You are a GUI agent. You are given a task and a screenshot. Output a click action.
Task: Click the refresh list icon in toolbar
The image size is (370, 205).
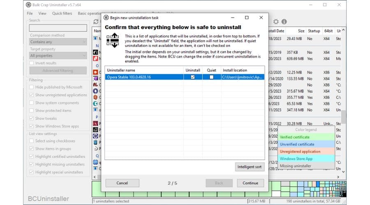[x=96, y=22]
